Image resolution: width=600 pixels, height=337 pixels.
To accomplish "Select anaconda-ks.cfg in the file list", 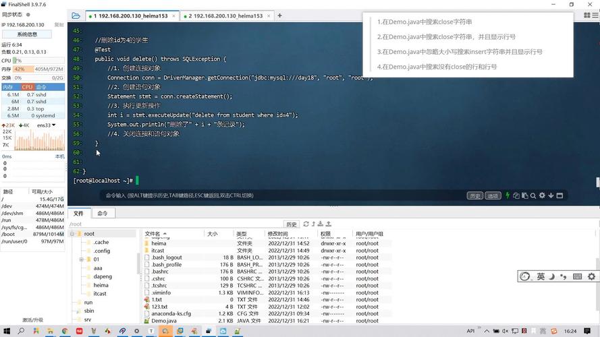I will (171, 313).
